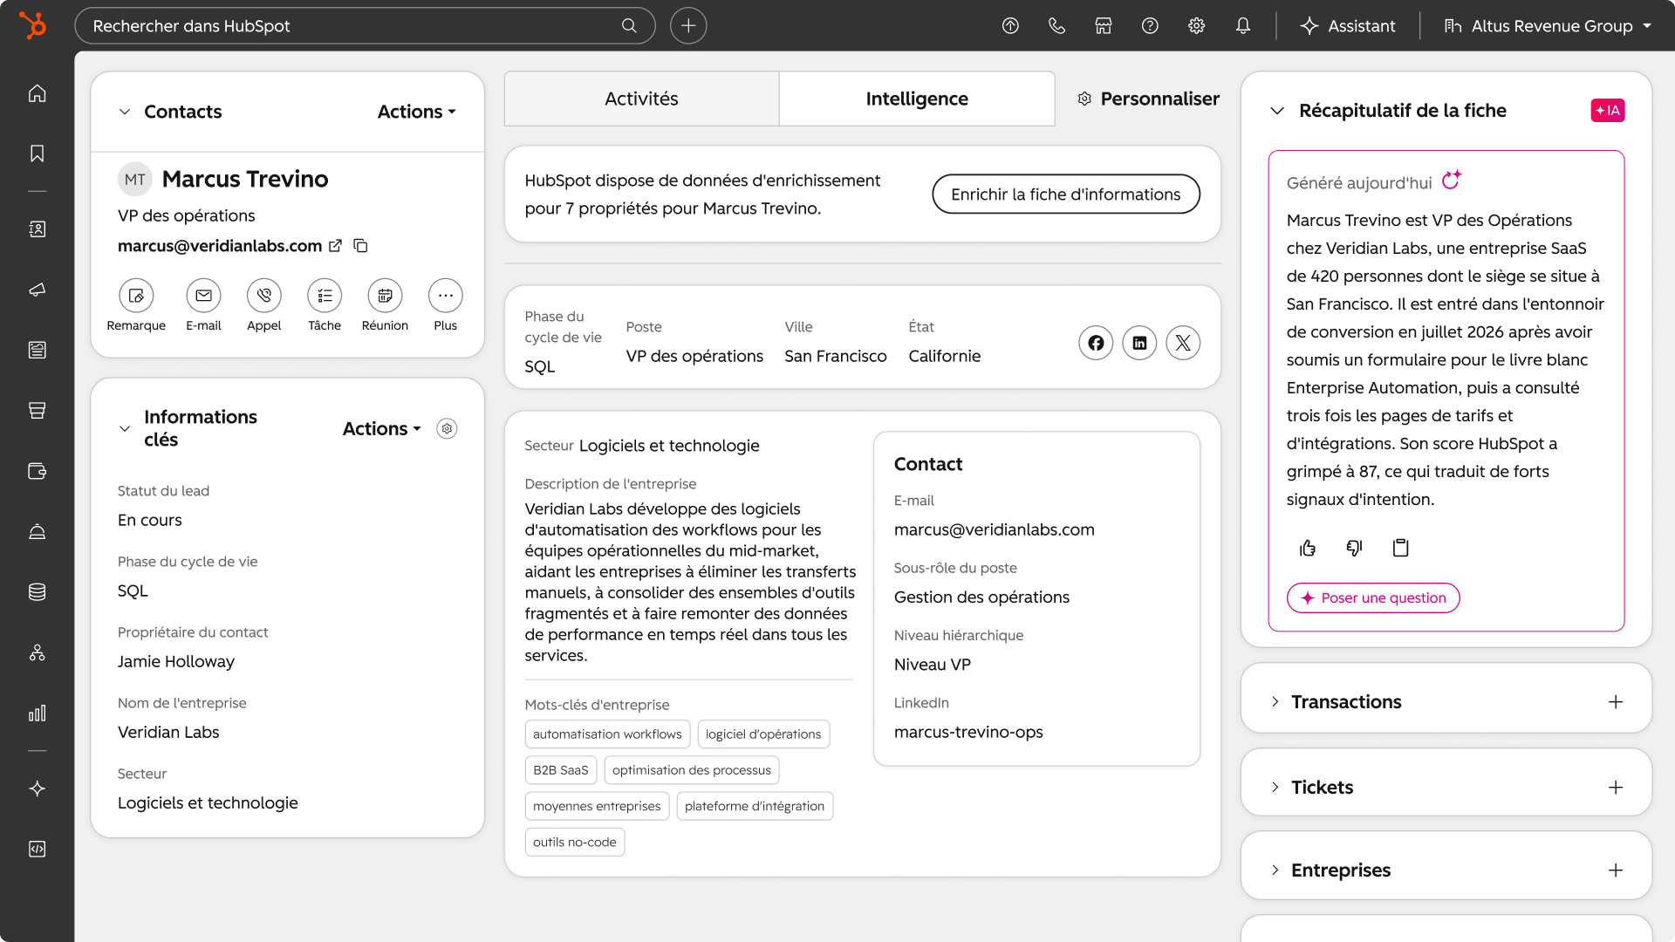Viewport: 1675px width, 942px height.
Task: Open the marketplace store icon in the top bar
Action: [x=1104, y=25]
